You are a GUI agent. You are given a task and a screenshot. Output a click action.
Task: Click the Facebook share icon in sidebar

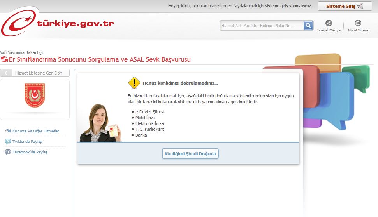(8, 152)
